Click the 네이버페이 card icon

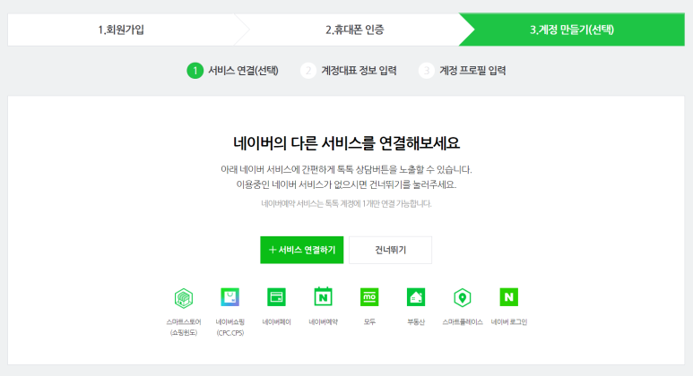point(277,297)
